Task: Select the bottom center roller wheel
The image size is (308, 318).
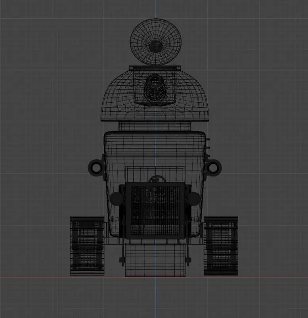Action: 155,260
